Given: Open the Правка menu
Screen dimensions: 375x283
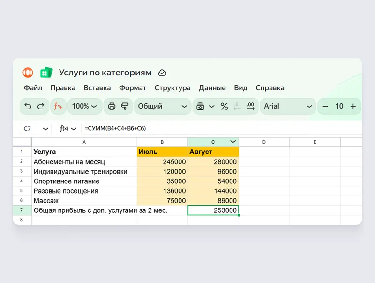Looking at the screenshot, I should (63, 88).
